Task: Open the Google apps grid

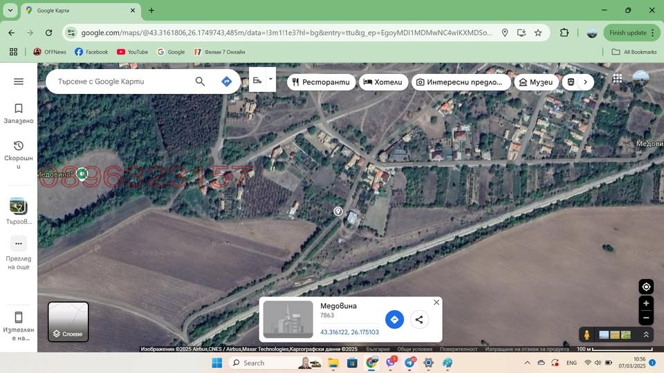Action: [617, 79]
